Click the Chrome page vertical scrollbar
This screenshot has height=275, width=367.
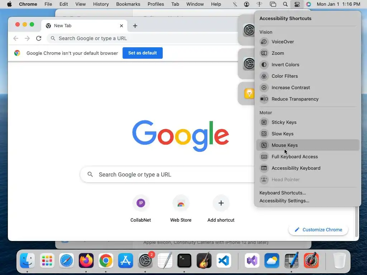coord(357,222)
